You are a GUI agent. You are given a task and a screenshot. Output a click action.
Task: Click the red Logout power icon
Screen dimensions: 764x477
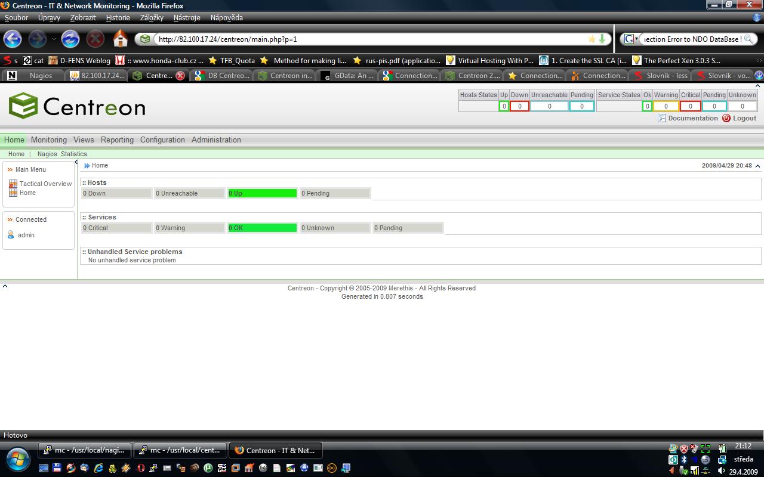point(726,118)
